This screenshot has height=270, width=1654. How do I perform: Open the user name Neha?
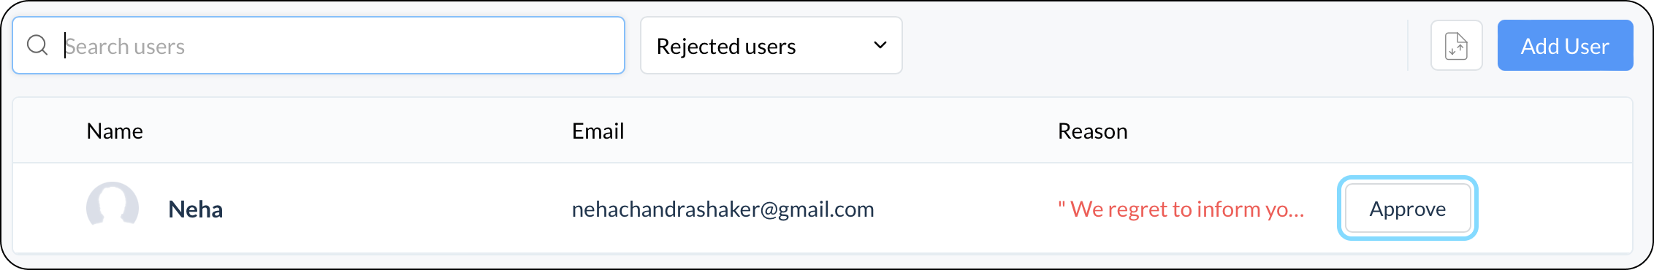[x=195, y=209]
